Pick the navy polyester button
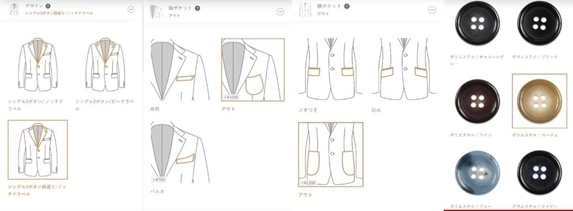 click(x=539, y=172)
